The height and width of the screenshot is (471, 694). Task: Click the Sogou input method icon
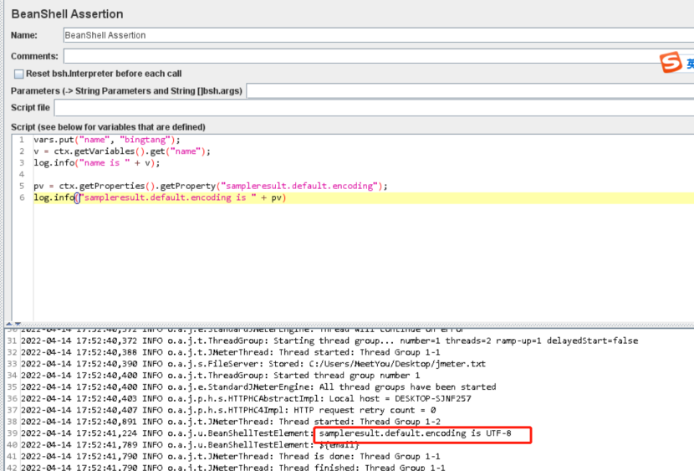tap(671, 62)
